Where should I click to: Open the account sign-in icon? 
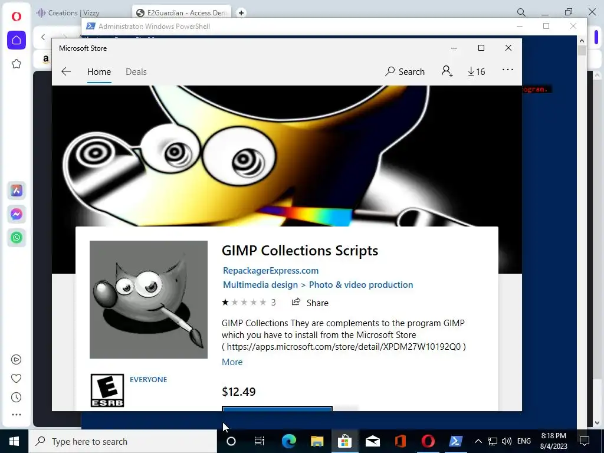[447, 71]
